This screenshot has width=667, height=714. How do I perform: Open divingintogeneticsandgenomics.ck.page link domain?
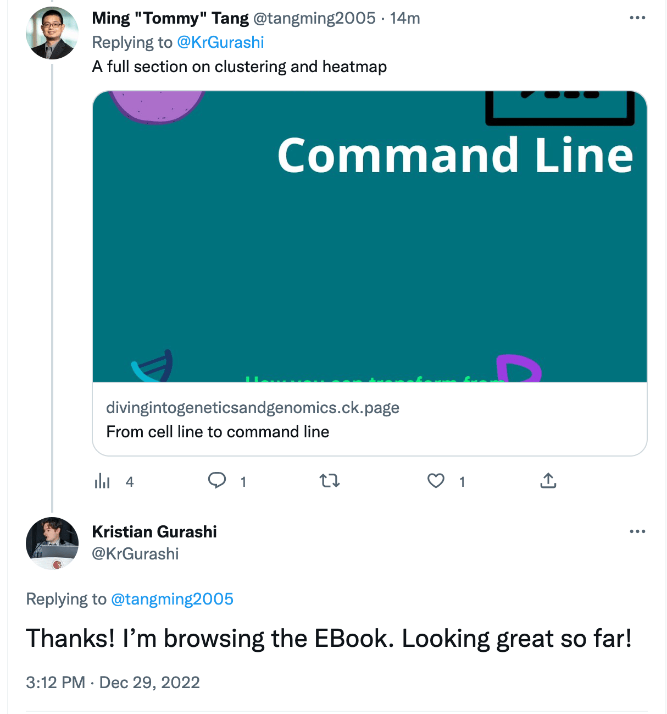pyautogui.click(x=253, y=408)
